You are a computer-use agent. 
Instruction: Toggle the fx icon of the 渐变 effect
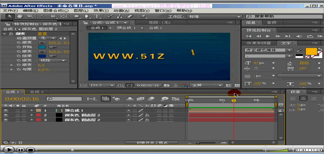(11, 33)
